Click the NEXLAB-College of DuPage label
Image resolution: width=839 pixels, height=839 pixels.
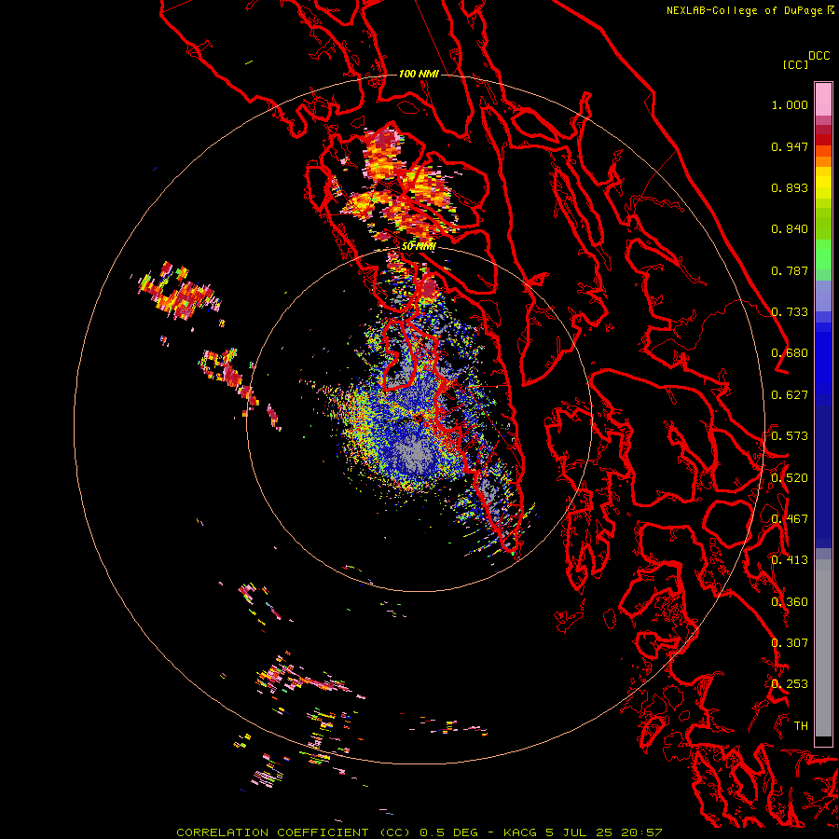(x=744, y=10)
